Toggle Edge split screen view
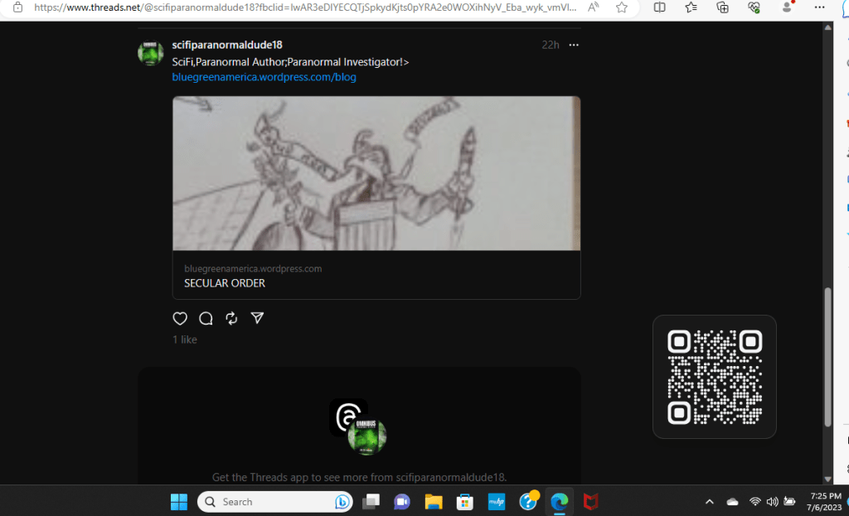849x516 pixels. tap(659, 7)
